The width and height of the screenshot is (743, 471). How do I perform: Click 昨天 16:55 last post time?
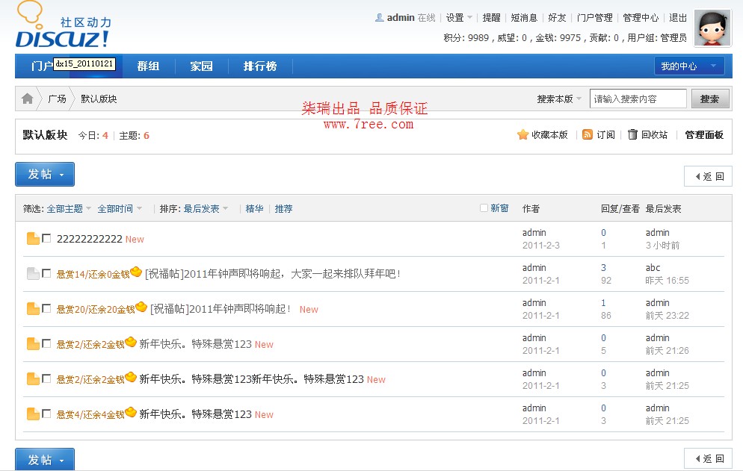pyautogui.click(x=668, y=281)
